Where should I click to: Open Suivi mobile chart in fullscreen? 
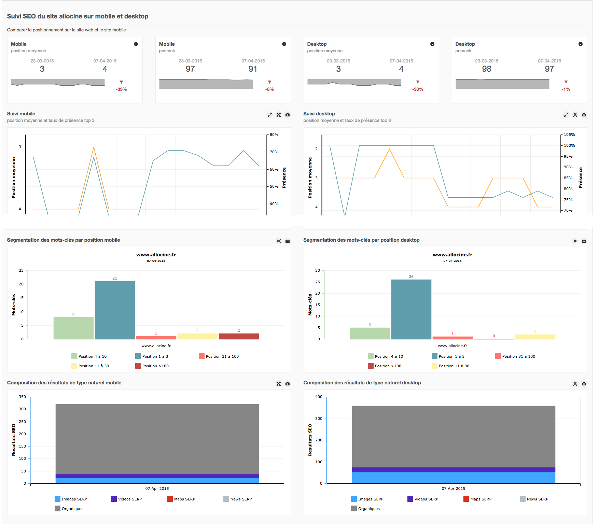[x=279, y=115]
